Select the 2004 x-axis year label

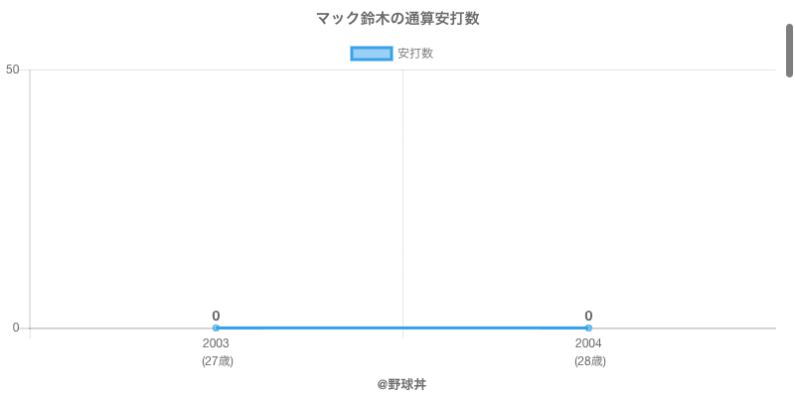(x=588, y=343)
